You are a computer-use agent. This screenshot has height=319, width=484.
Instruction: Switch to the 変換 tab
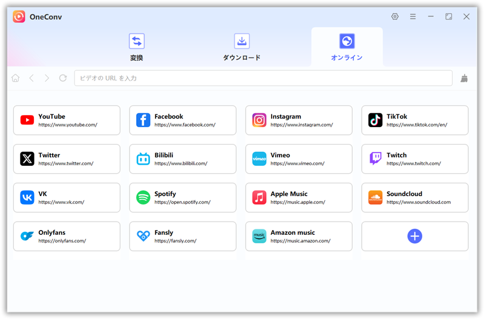137,47
